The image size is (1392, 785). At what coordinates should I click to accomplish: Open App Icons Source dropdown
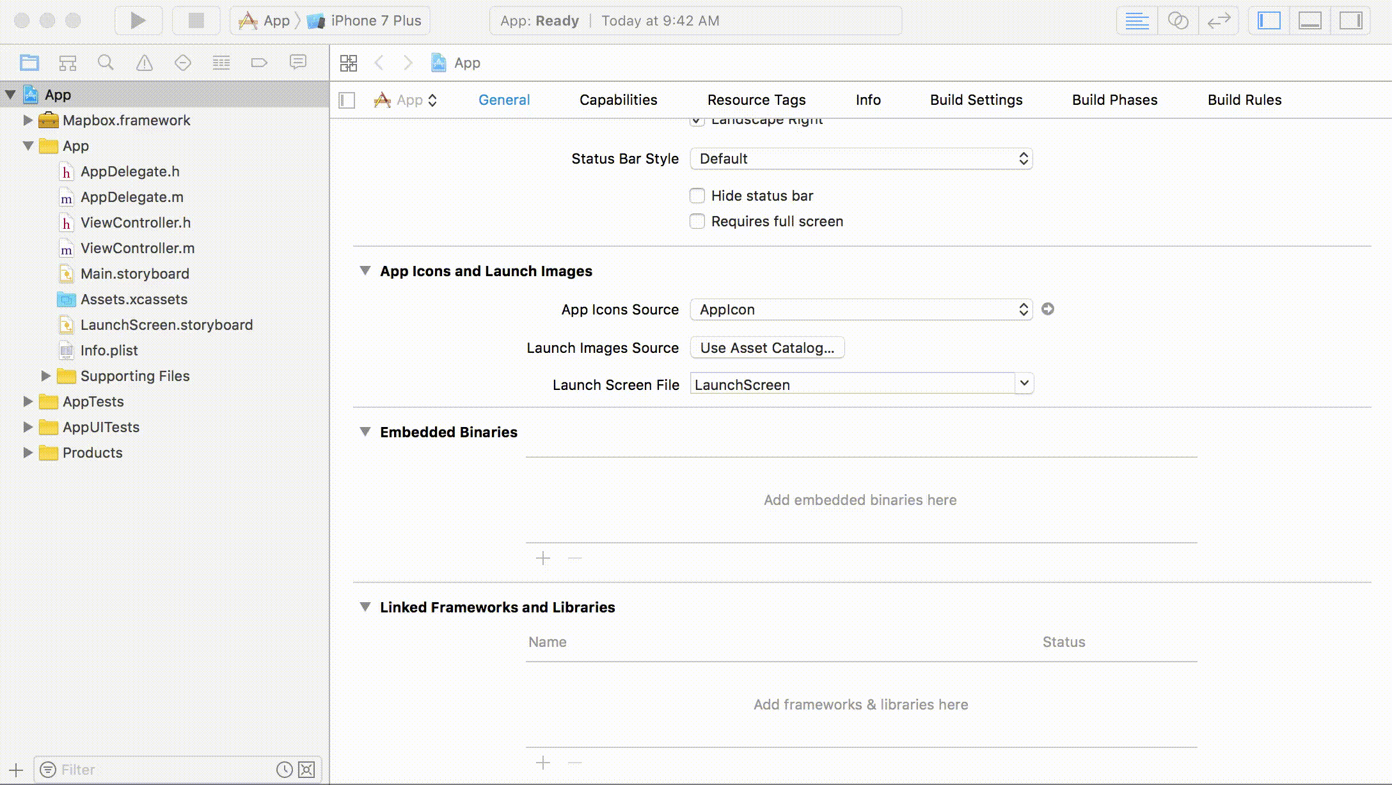point(861,309)
